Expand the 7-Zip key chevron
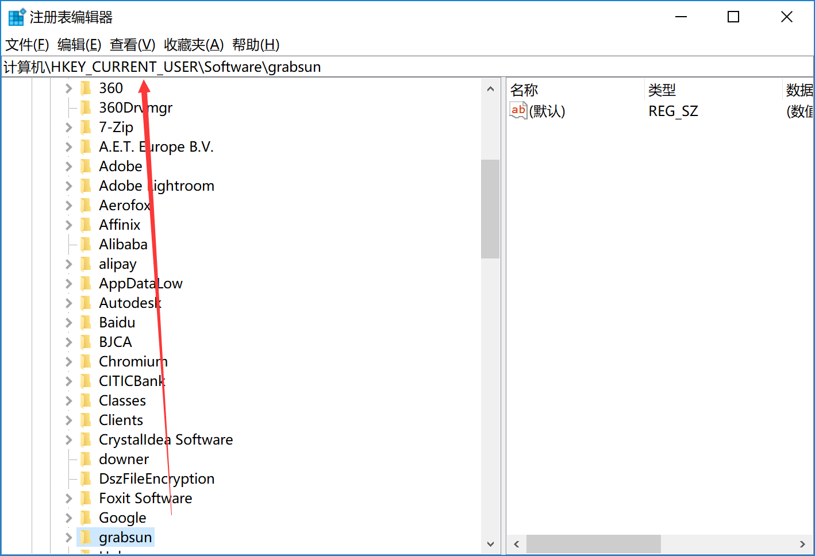This screenshot has height=556, width=815. click(69, 127)
